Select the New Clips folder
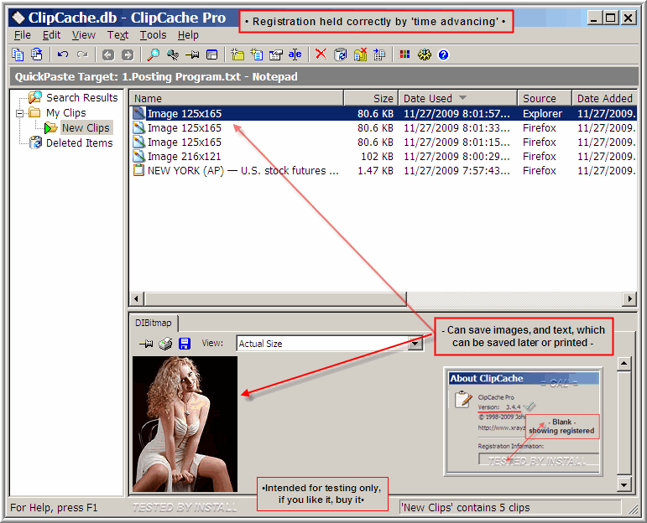 tap(86, 128)
